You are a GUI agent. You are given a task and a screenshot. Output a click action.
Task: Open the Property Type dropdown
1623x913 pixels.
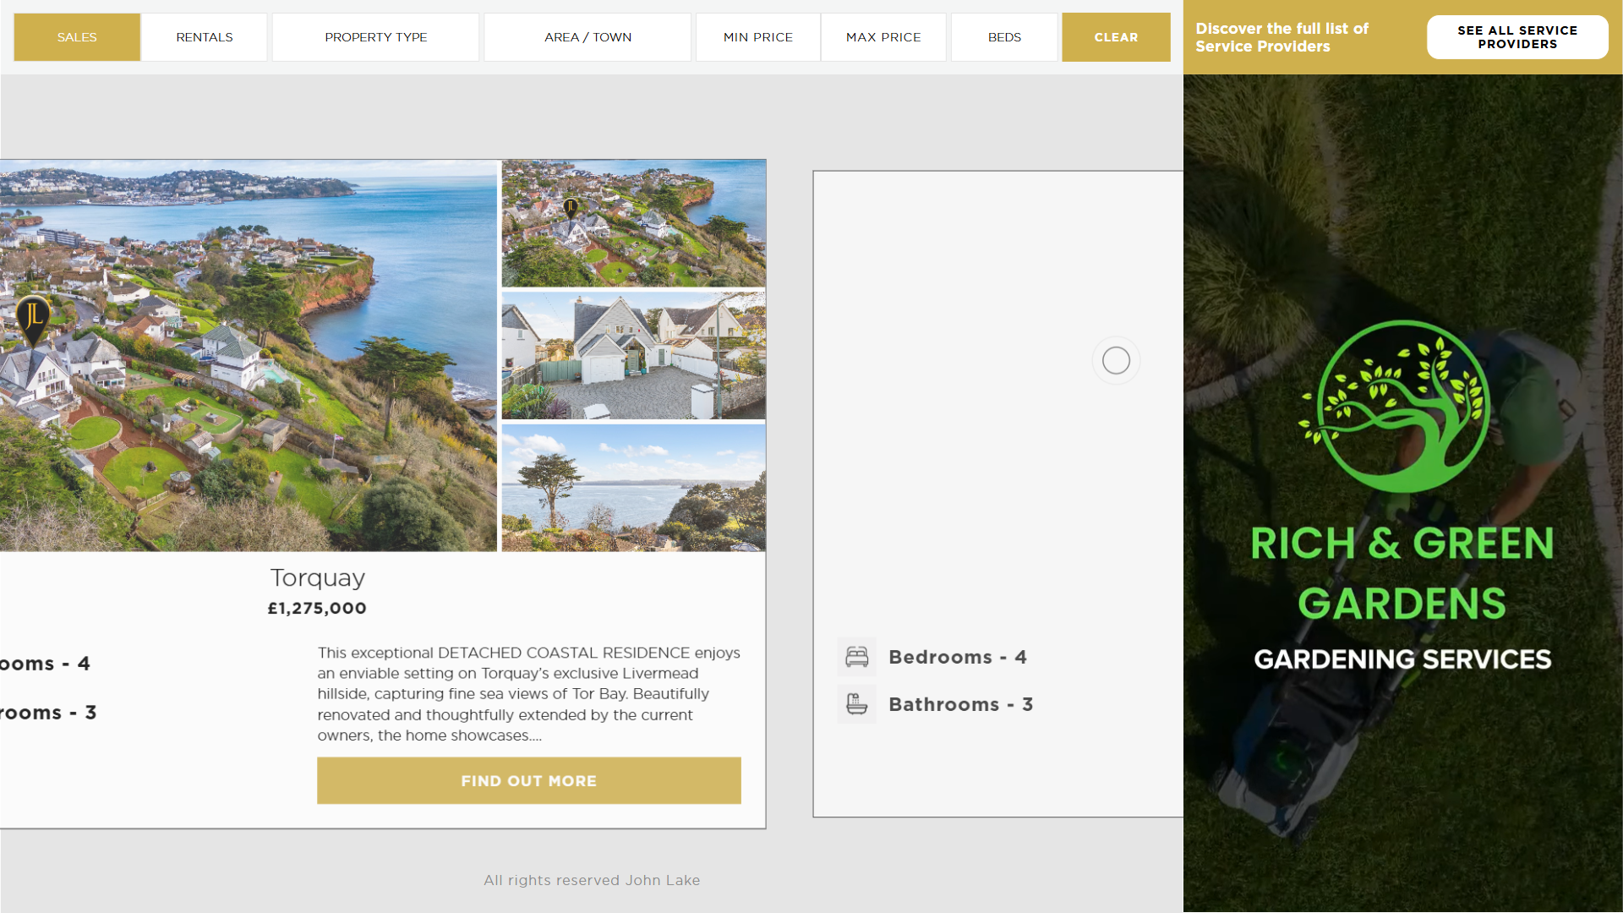click(x=375, y=37)
